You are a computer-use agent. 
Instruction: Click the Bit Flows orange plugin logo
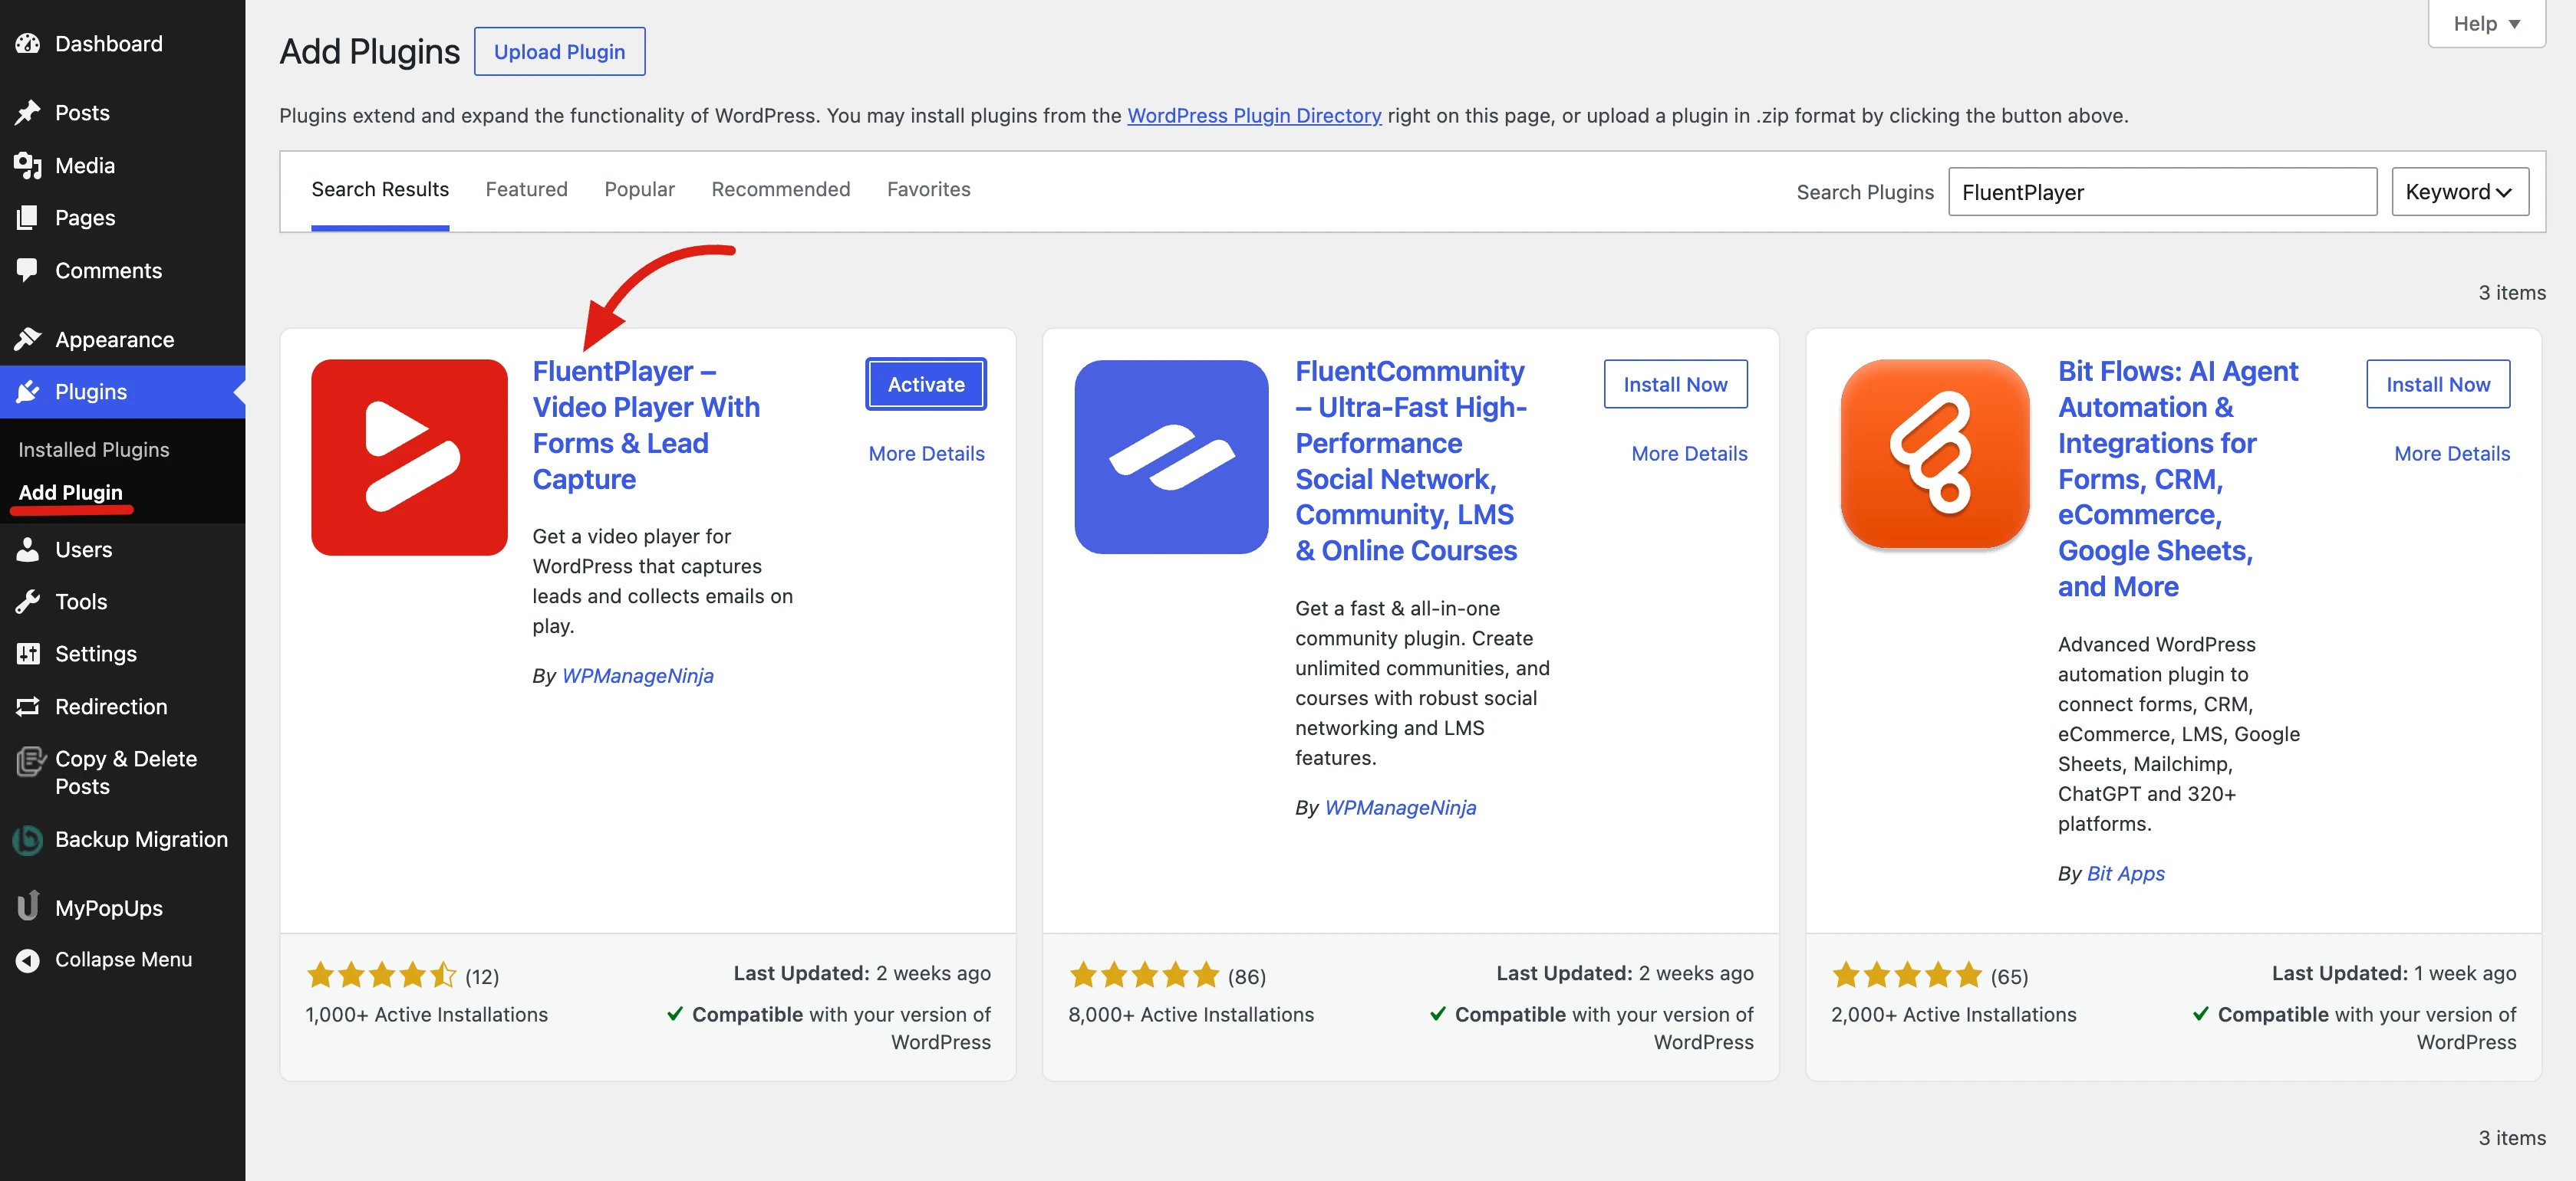click(1935, 454)
